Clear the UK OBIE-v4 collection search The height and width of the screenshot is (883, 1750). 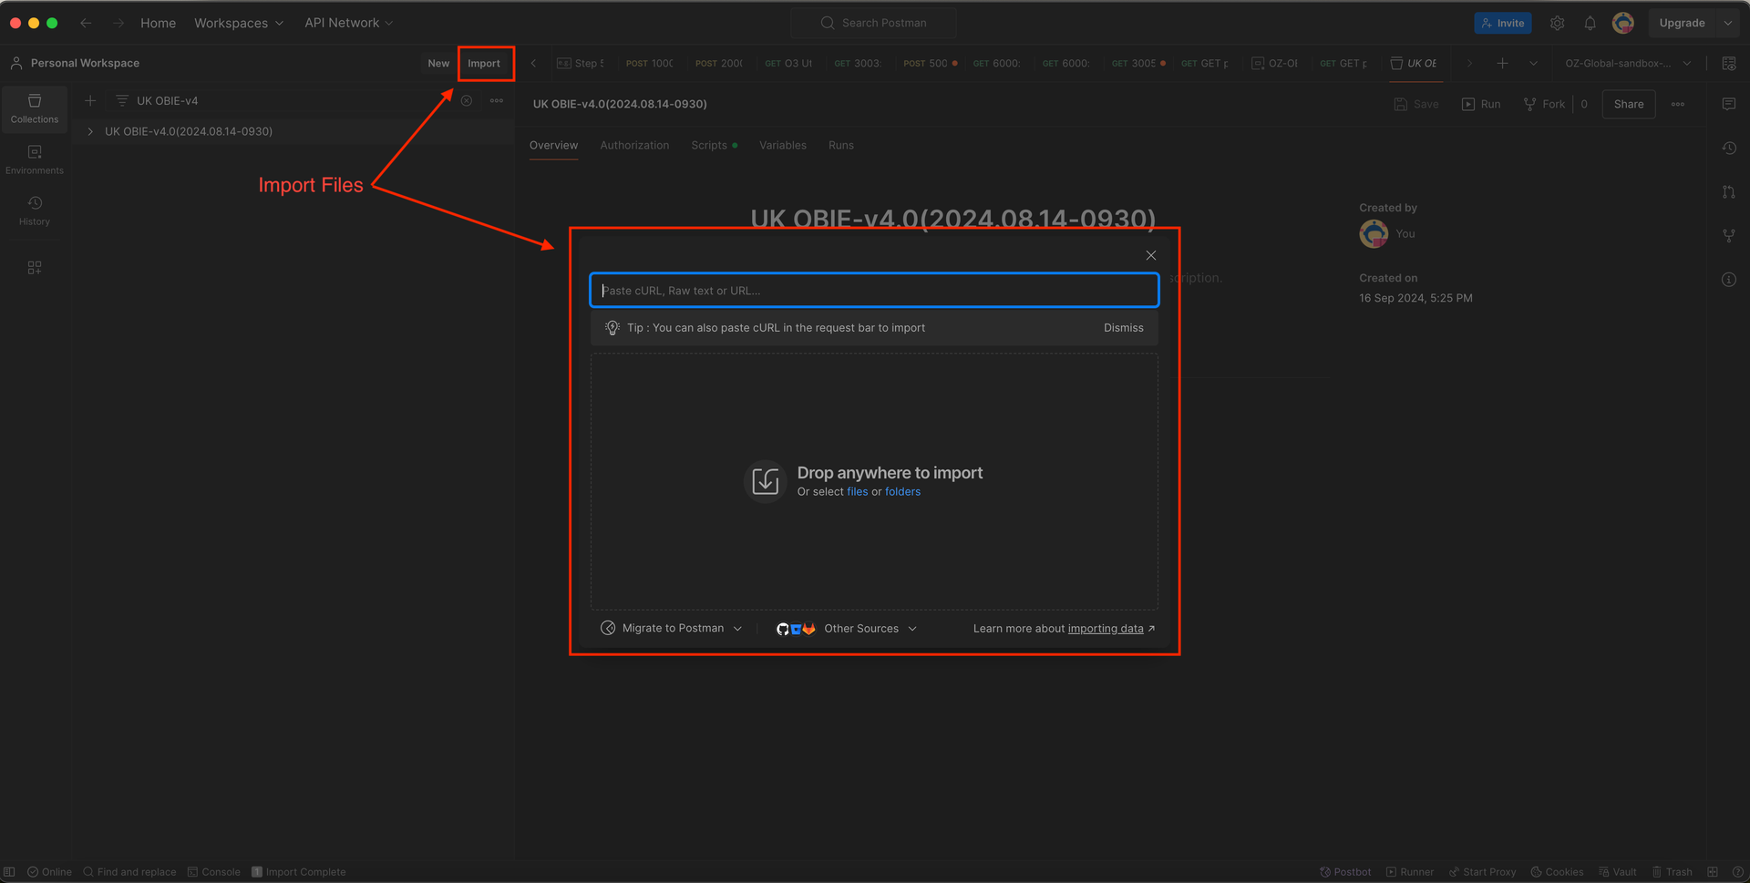[467, 100]
